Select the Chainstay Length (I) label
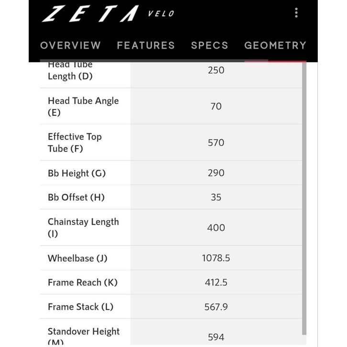Image resolution: width=347 pixels, height=347 pixels. (83, 228)
